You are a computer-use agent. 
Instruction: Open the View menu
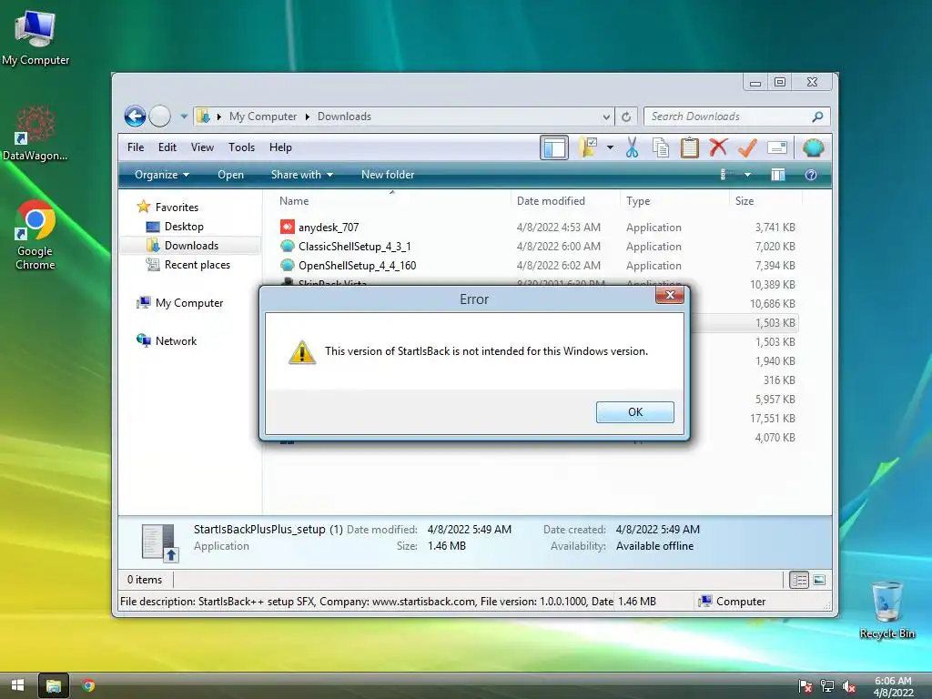pyautogui.click(x=202, y=147)
